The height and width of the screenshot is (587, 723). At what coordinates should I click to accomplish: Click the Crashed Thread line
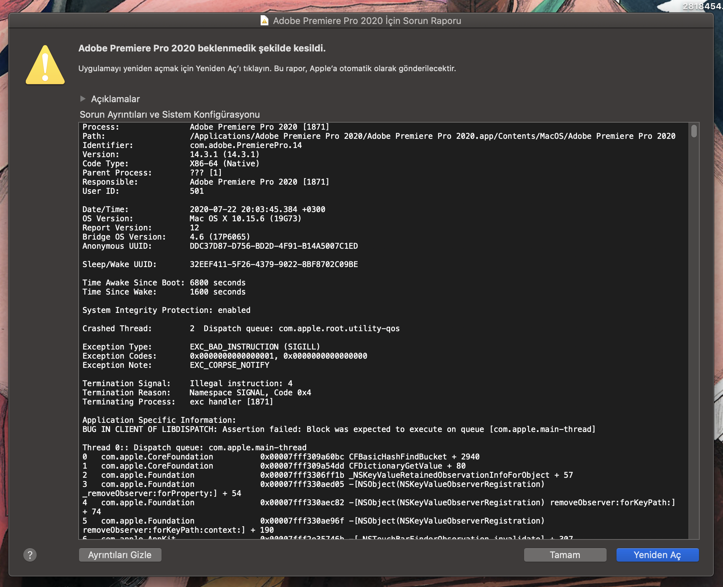pyautogui.click(x=241, y=328)
